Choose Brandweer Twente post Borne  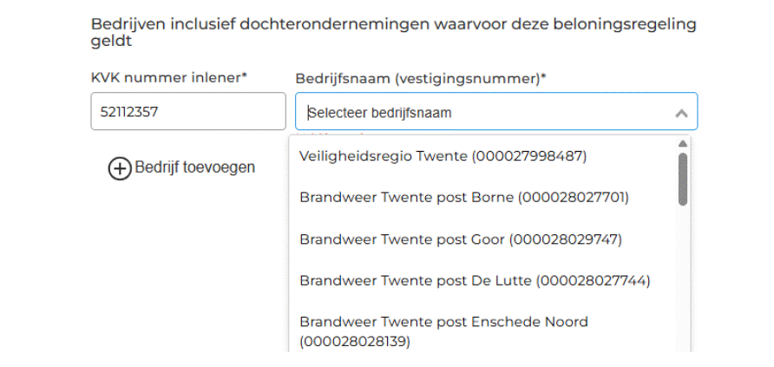coord(464,197)
